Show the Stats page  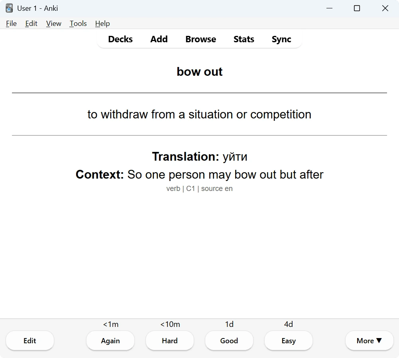244,39
